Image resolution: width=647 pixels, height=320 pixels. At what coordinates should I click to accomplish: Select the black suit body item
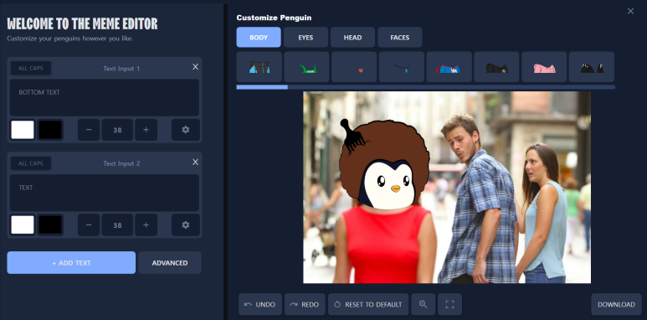point(592,67)
